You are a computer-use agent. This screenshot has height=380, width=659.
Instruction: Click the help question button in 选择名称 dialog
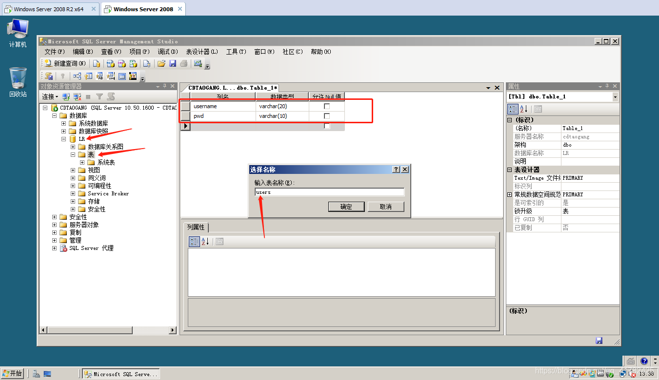tap(396, 170)
